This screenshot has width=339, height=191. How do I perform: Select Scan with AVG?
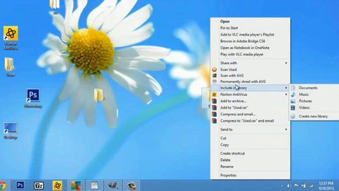[250, 75]
